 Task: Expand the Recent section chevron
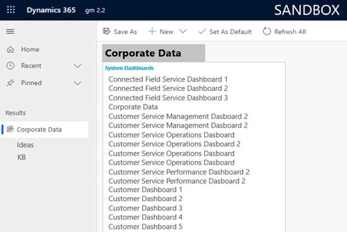pos(77,66)
